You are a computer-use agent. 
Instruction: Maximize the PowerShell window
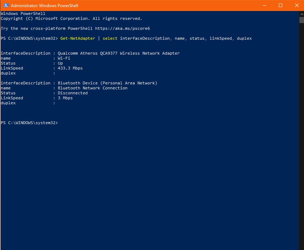[281, 5]
